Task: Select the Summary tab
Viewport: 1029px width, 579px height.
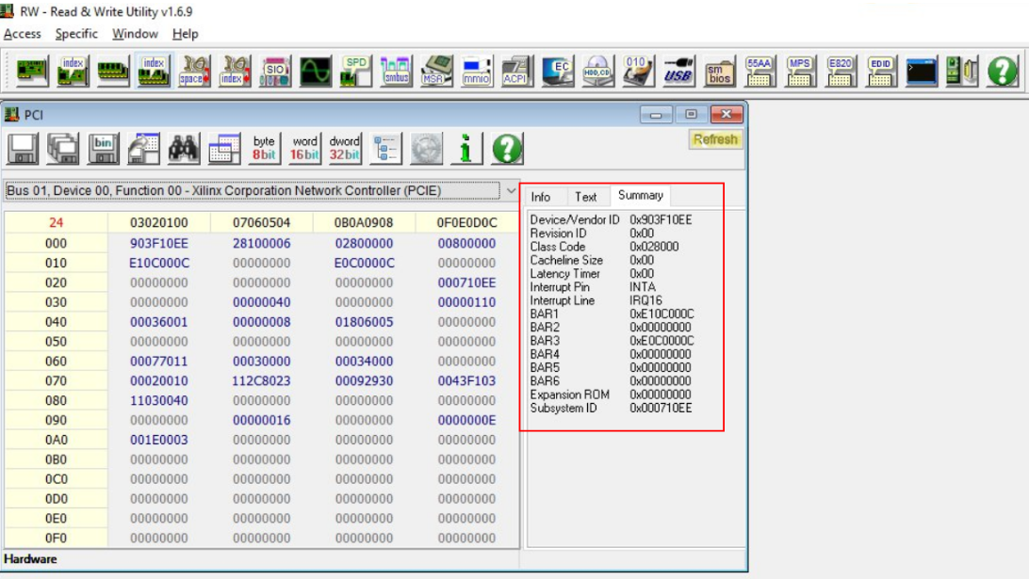Action: pos(641,196)
